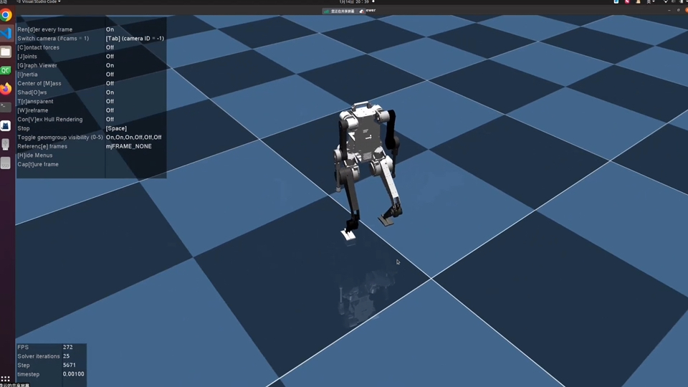Click the robot's white left foot
688x387 pixels.
(x=348, y=235)
